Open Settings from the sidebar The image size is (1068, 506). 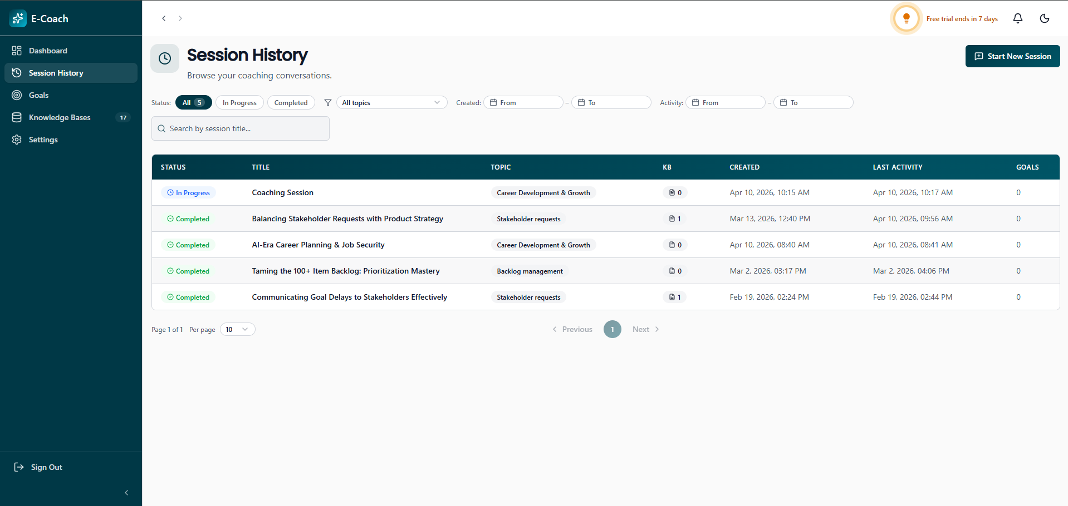coord(71,140)
